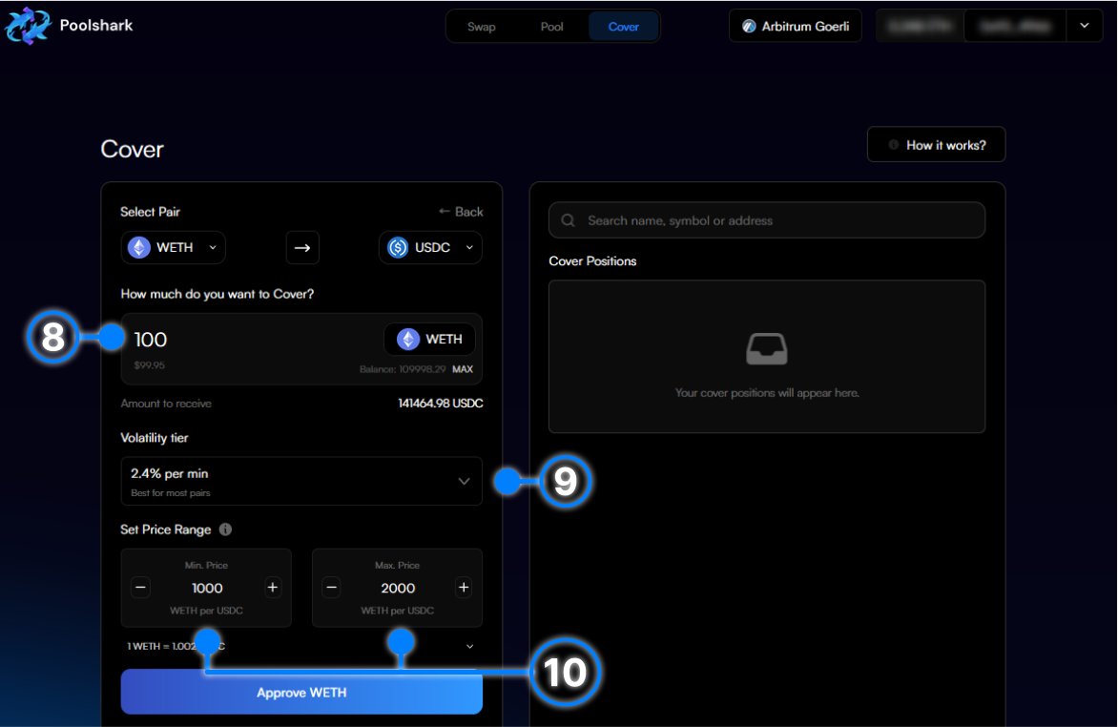
Task: Increase the Max. Price with plus button
Action: click(x=464, y=588)
